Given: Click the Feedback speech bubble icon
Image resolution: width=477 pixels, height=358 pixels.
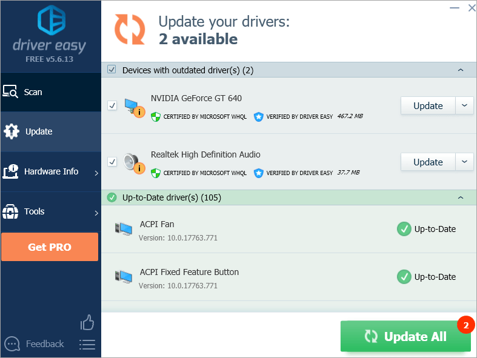Looking at the screenshot, I should pos(12,344).
